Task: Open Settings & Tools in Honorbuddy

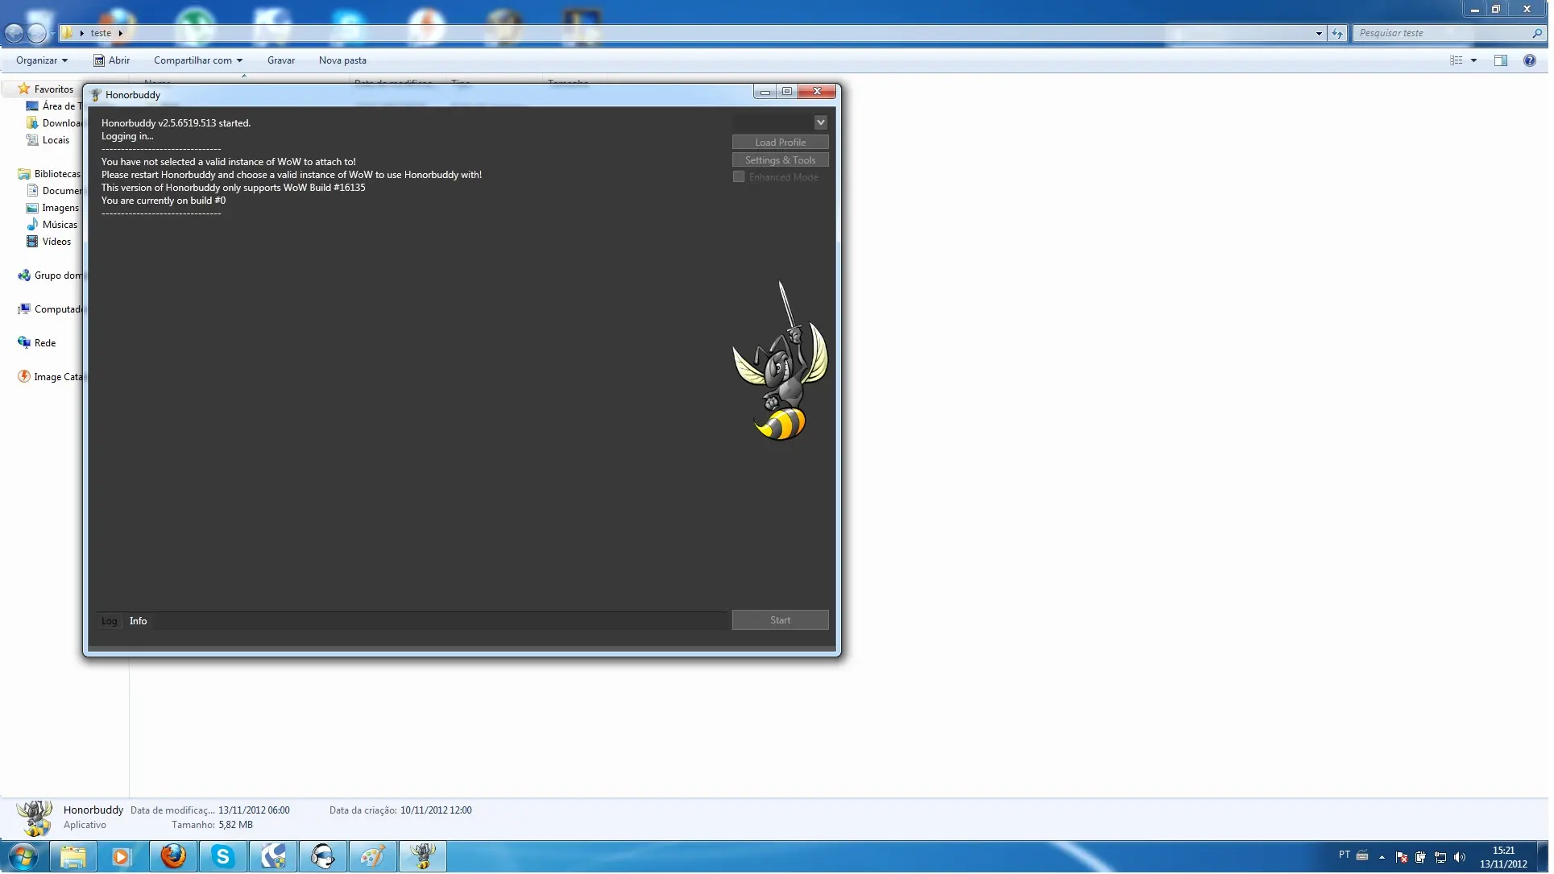Action: tap(782, 160)
